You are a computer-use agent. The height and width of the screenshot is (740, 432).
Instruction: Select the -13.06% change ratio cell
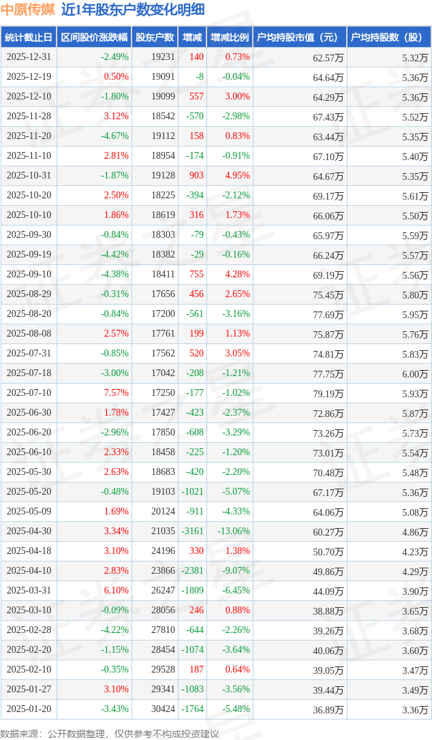tap(232, 531)
